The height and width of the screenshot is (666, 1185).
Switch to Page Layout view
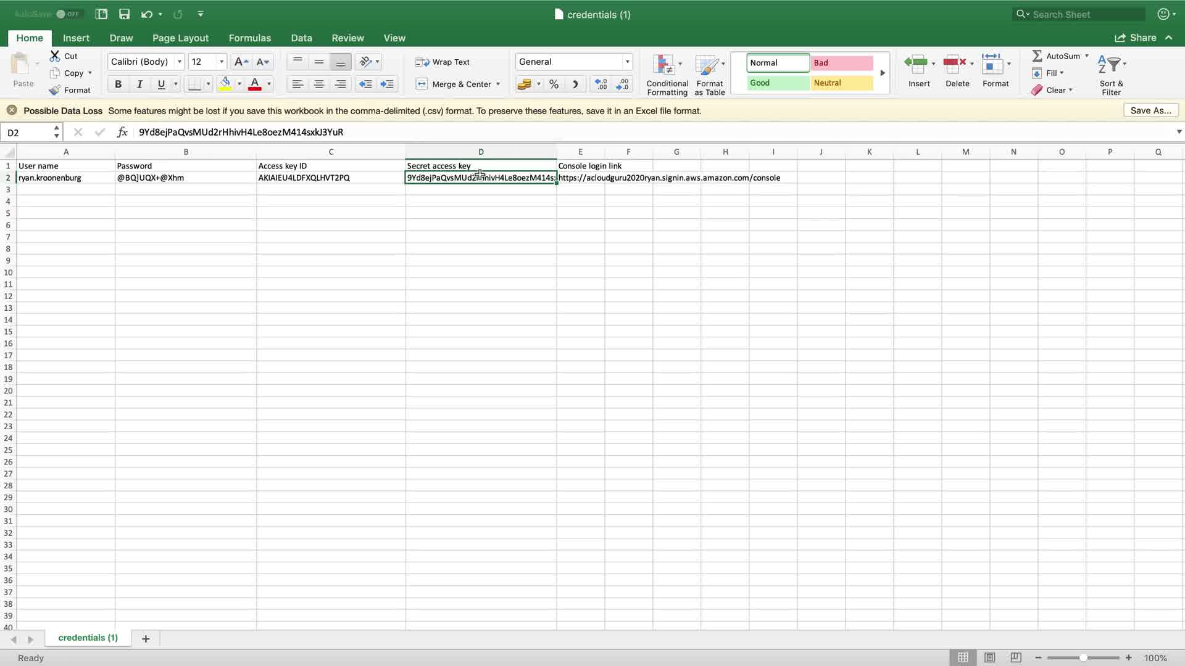pos(989,657)
